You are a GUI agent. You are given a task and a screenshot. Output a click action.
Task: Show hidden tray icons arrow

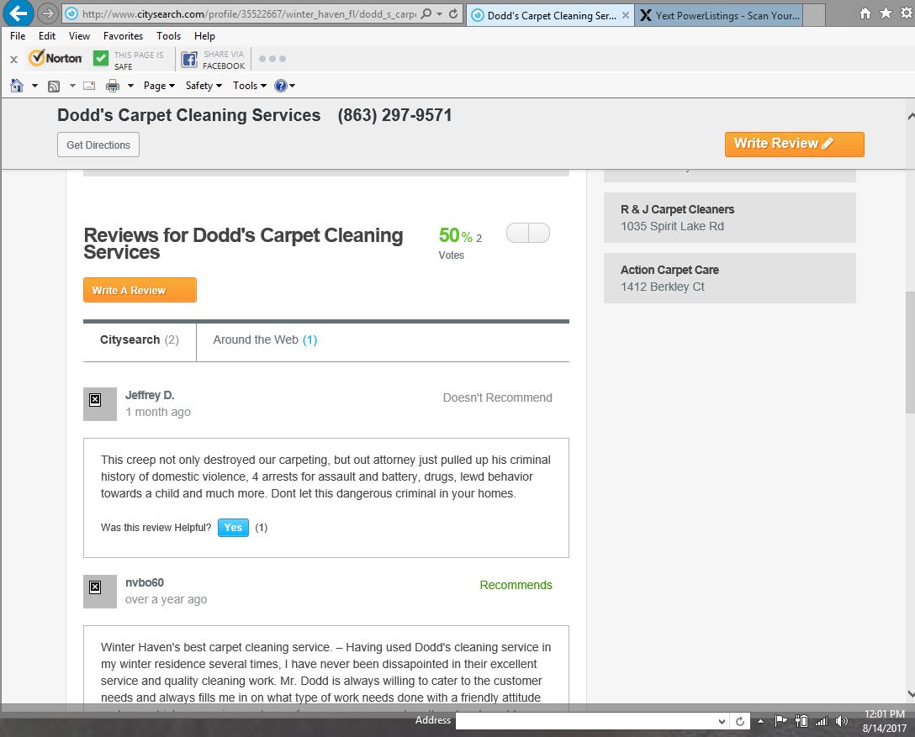pyautogui.click(x=760, y=721)
